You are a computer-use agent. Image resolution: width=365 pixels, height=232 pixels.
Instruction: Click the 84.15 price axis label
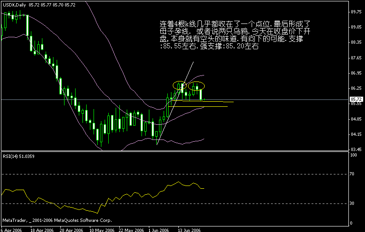point(356,134)
